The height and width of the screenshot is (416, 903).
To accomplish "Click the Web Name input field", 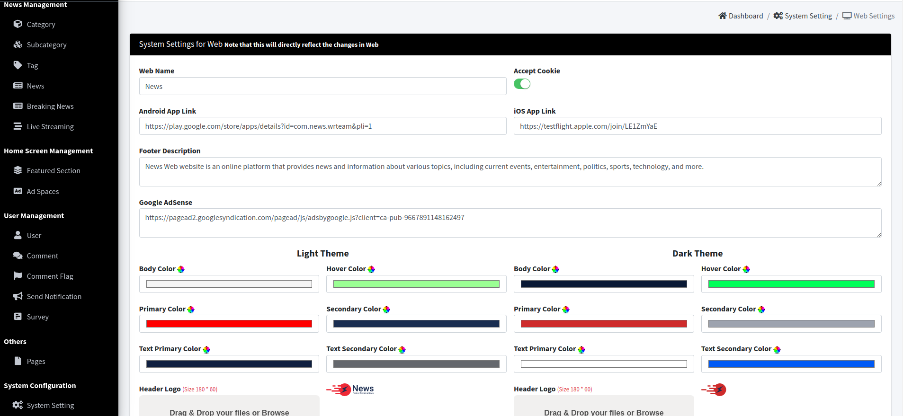I will point(322,87).
